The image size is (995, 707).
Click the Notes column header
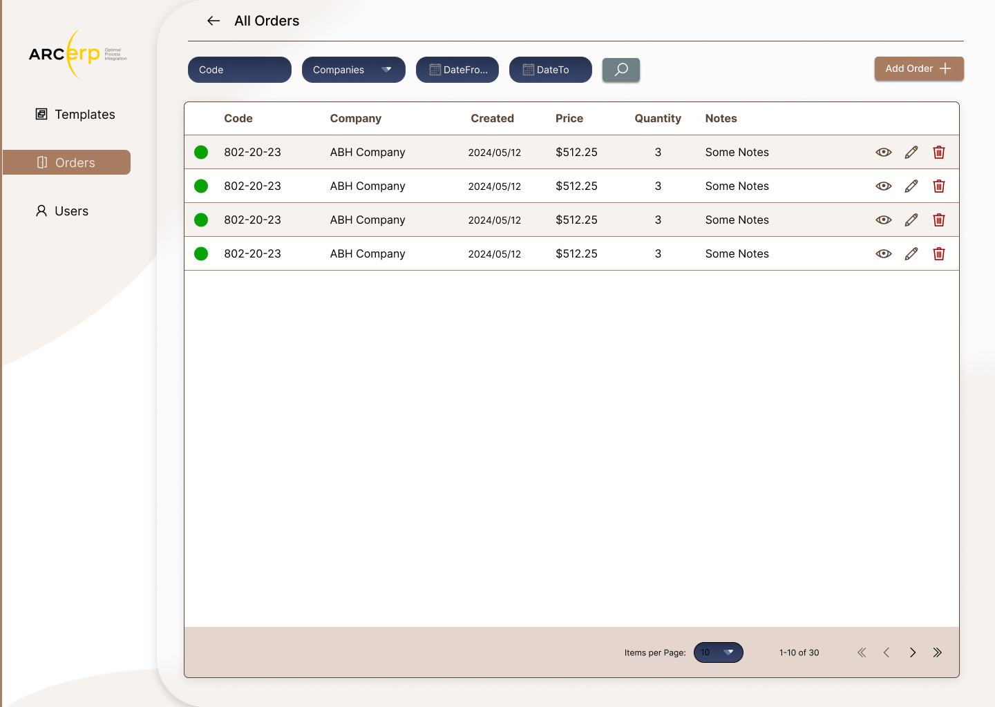(x=721, y=118)
